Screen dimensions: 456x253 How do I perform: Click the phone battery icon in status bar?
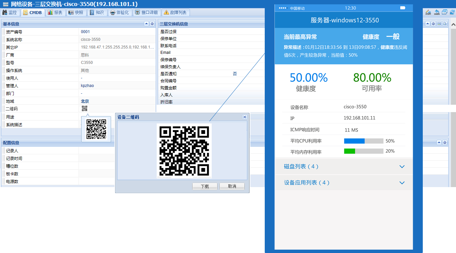click(403, 8)
